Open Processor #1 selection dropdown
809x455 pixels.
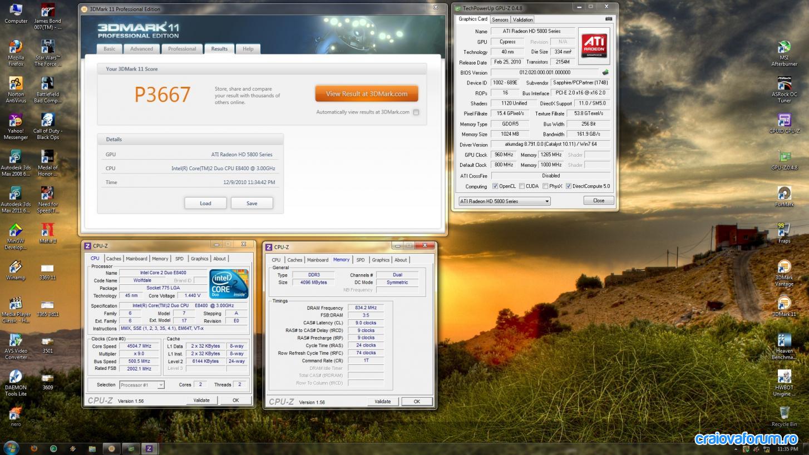tap(142, 385)
